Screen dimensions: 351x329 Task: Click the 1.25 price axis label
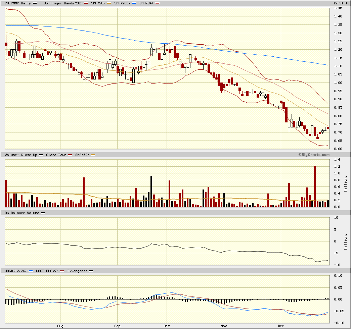pos(338,41)
